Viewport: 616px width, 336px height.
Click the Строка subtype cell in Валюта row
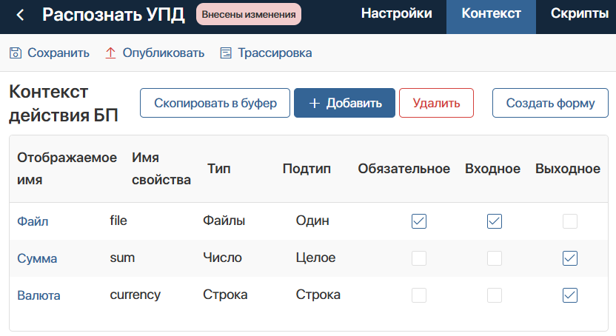[318, 295]
